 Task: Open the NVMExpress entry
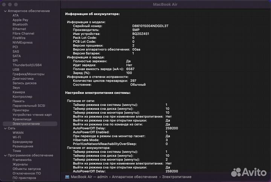(x=23, y=42)
